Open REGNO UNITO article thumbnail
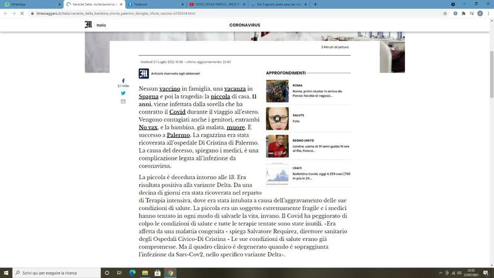Viewport: 494px width, 278px height. tap(277, 146)
